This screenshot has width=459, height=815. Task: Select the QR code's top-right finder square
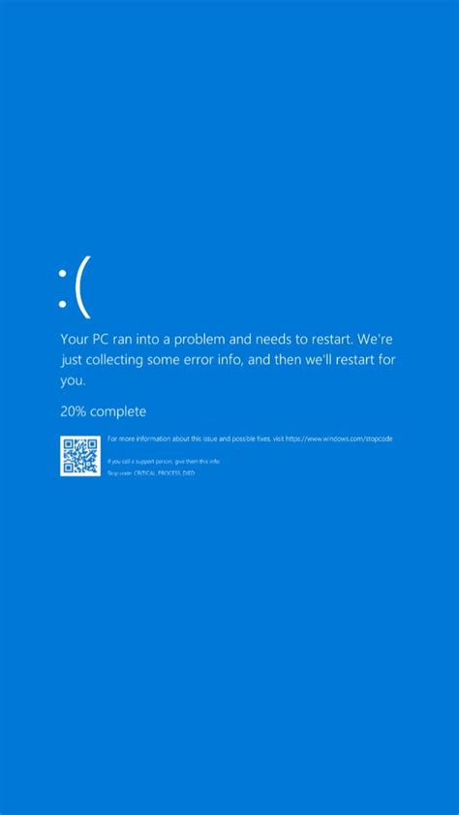point(93,443)
